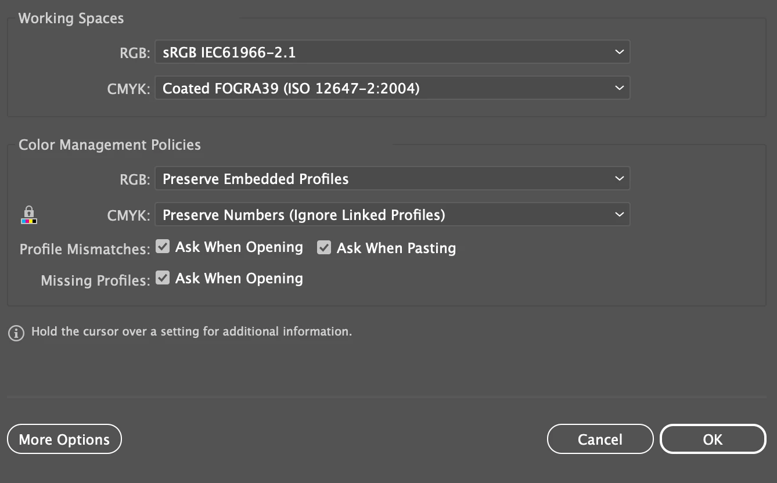Toggle the Ask When Pasting checkbox
The image size is (777, 483).
click(323, 248)
